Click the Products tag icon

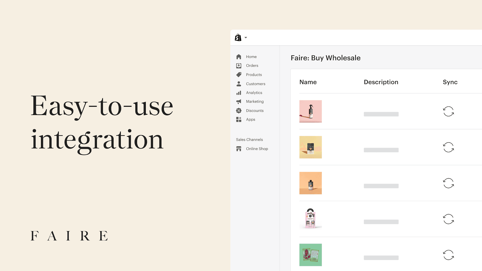point(239,75)
